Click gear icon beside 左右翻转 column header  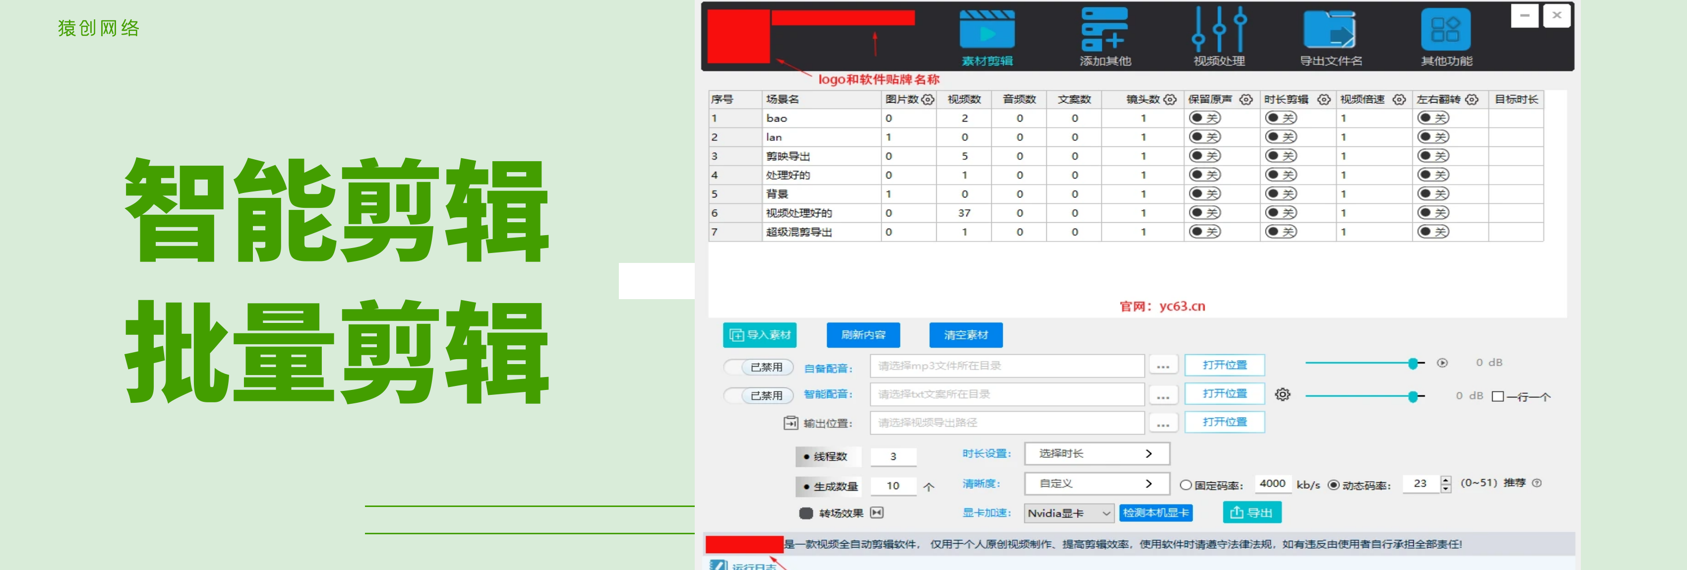pos(1472,100)
